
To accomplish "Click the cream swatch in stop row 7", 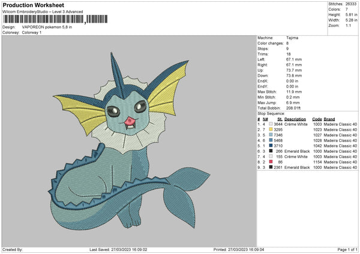I will pyautogui.click(x=271, y=156).
